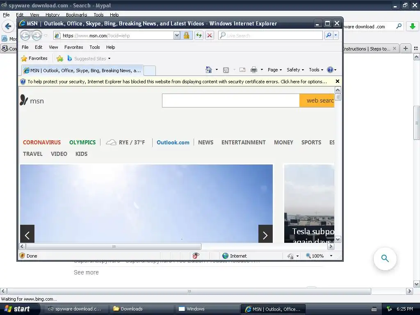Image resolution: width=420 pixels, height=315 pixels.
Task: Open IE Edit menu
Action: tap(39, 47)
